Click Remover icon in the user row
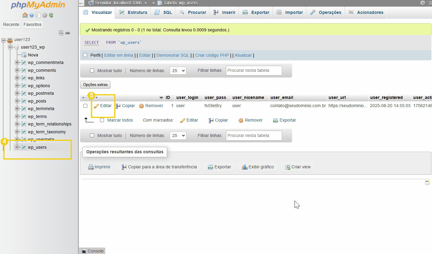The height and width of the screenshot is (254, 432). 141,106
